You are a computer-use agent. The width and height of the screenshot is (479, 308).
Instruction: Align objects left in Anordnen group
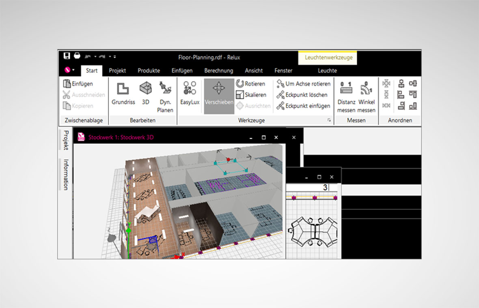coord(401,94)
